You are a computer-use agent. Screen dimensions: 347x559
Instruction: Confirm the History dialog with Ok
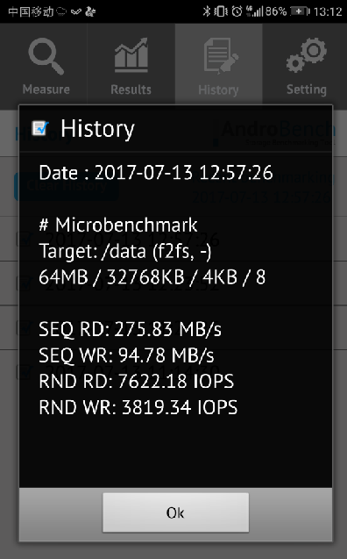[x=175, y=512]
